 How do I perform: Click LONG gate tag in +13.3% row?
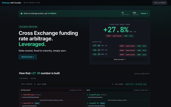point(142,55)
